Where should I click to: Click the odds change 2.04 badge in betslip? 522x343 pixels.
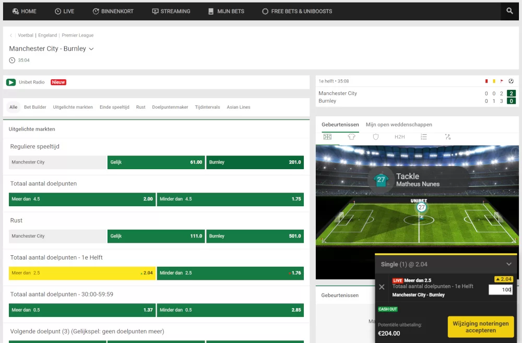click(x=504, y=279)
